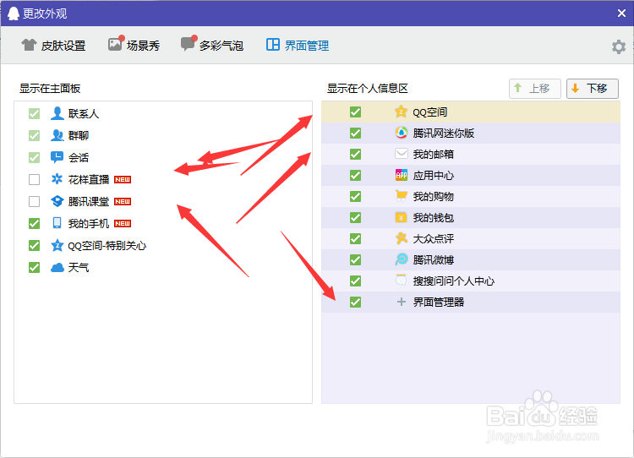Viewport: 634px width, 458px height.
Task: Click the NEW badge beside 腾讯课堂
Action: pyautogui.click(x=123, y=201)
